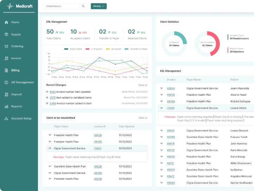
Task: Click the Global Search input field
Action: 61,6
